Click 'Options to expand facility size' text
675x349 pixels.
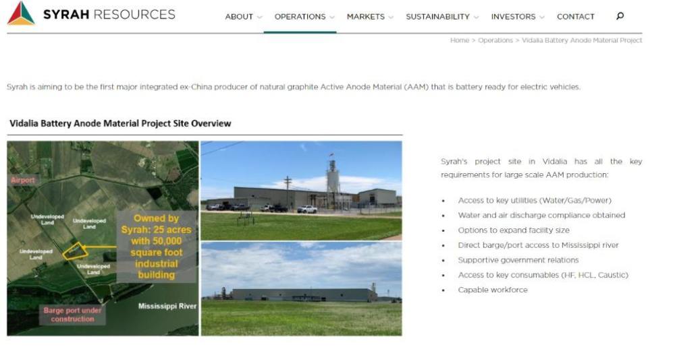514,230
